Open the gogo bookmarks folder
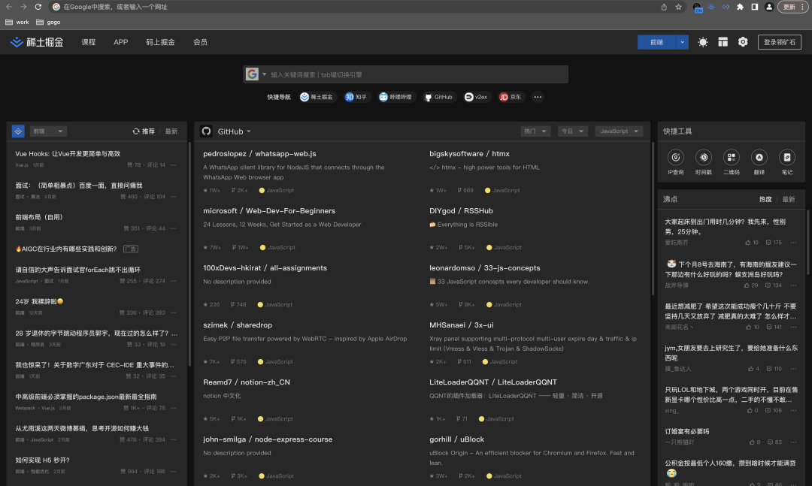812x486 pixels. (x=48, y=23)
